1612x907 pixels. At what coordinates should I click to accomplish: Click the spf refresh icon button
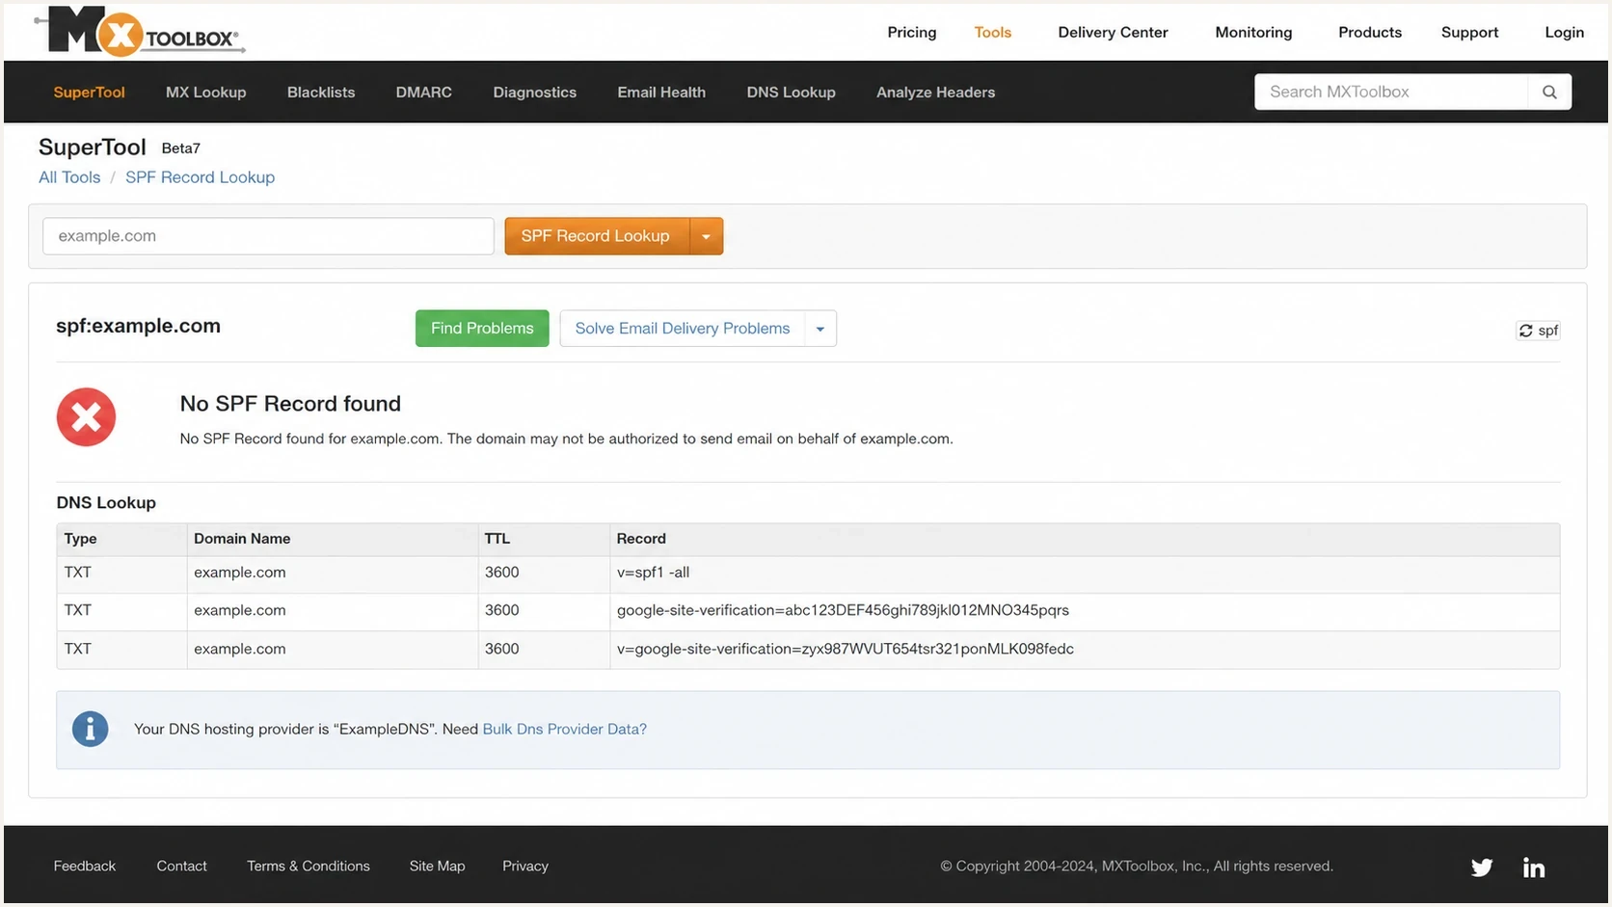coord(1538,331)
